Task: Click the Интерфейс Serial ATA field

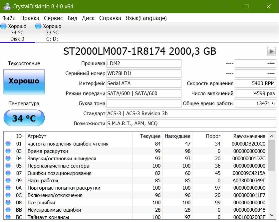Action: (144, 83)
